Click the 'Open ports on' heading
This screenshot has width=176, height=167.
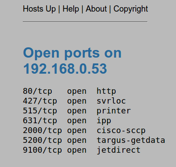click(x=72, y=53)
